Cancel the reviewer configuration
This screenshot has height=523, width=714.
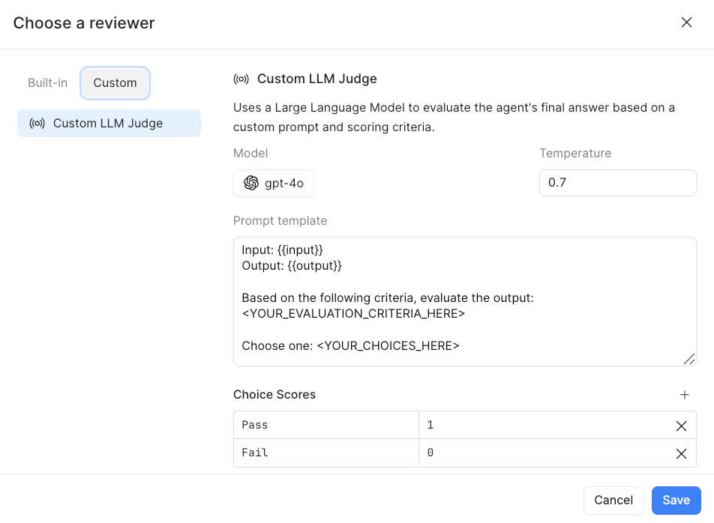[x=613, y=500]
